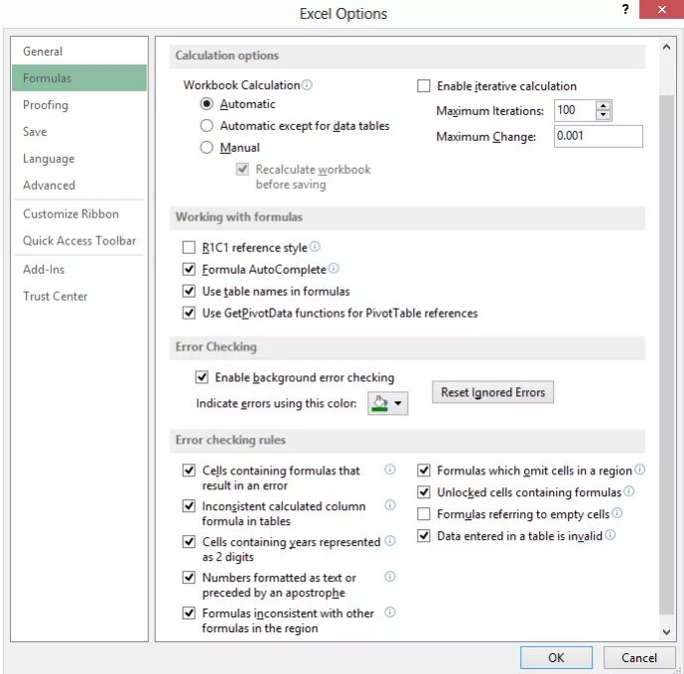684x674 pixels.
Task: Click info icon for unlocked cells containing formulas
Action: (628, 491)
